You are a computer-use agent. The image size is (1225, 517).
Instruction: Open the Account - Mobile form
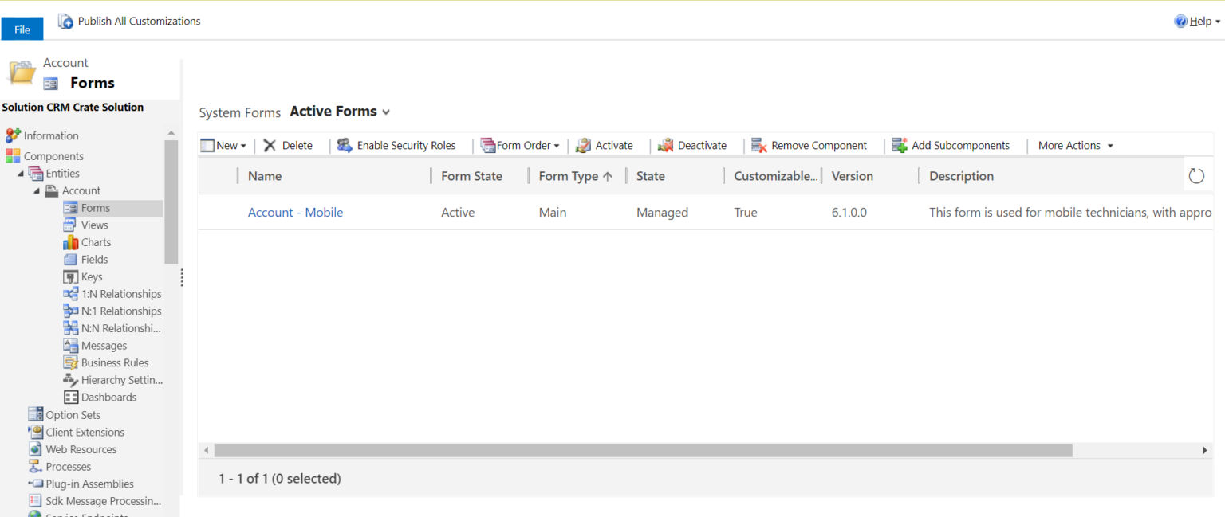click(x=295, y=212)
